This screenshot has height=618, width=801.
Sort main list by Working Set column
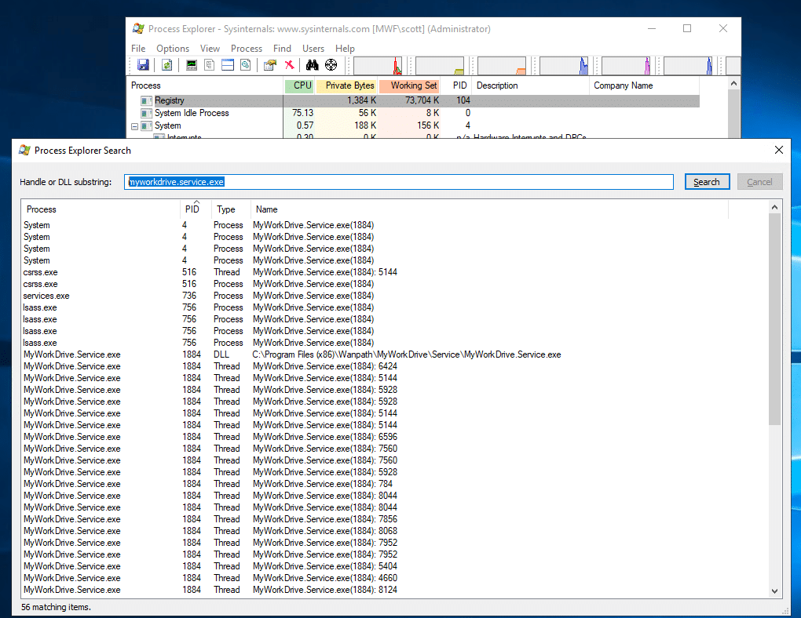pyautogui.click(x=409, y=85)
